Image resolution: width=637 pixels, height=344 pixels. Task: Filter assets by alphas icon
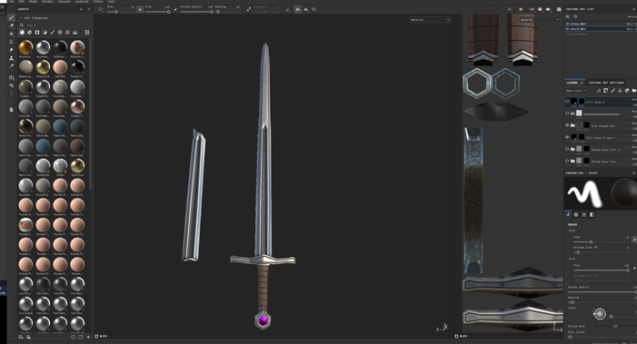(60, 32)
